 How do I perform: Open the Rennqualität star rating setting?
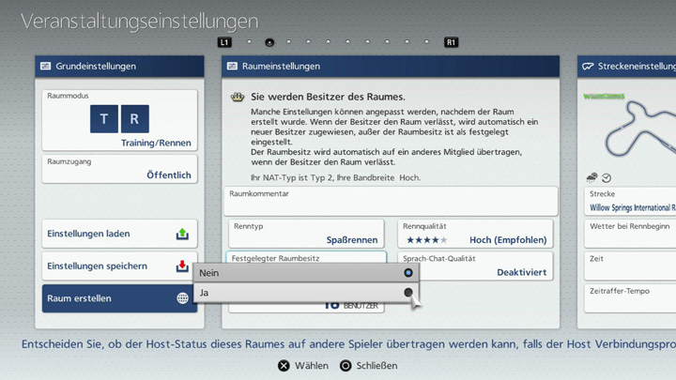474,234
